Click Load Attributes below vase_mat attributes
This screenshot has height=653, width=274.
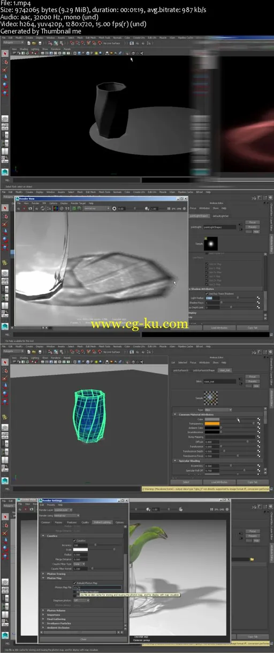218,482
